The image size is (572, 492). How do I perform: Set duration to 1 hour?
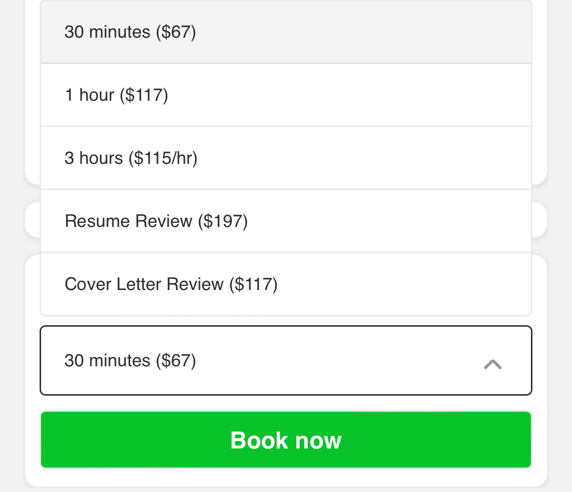[x=286, y=95]
